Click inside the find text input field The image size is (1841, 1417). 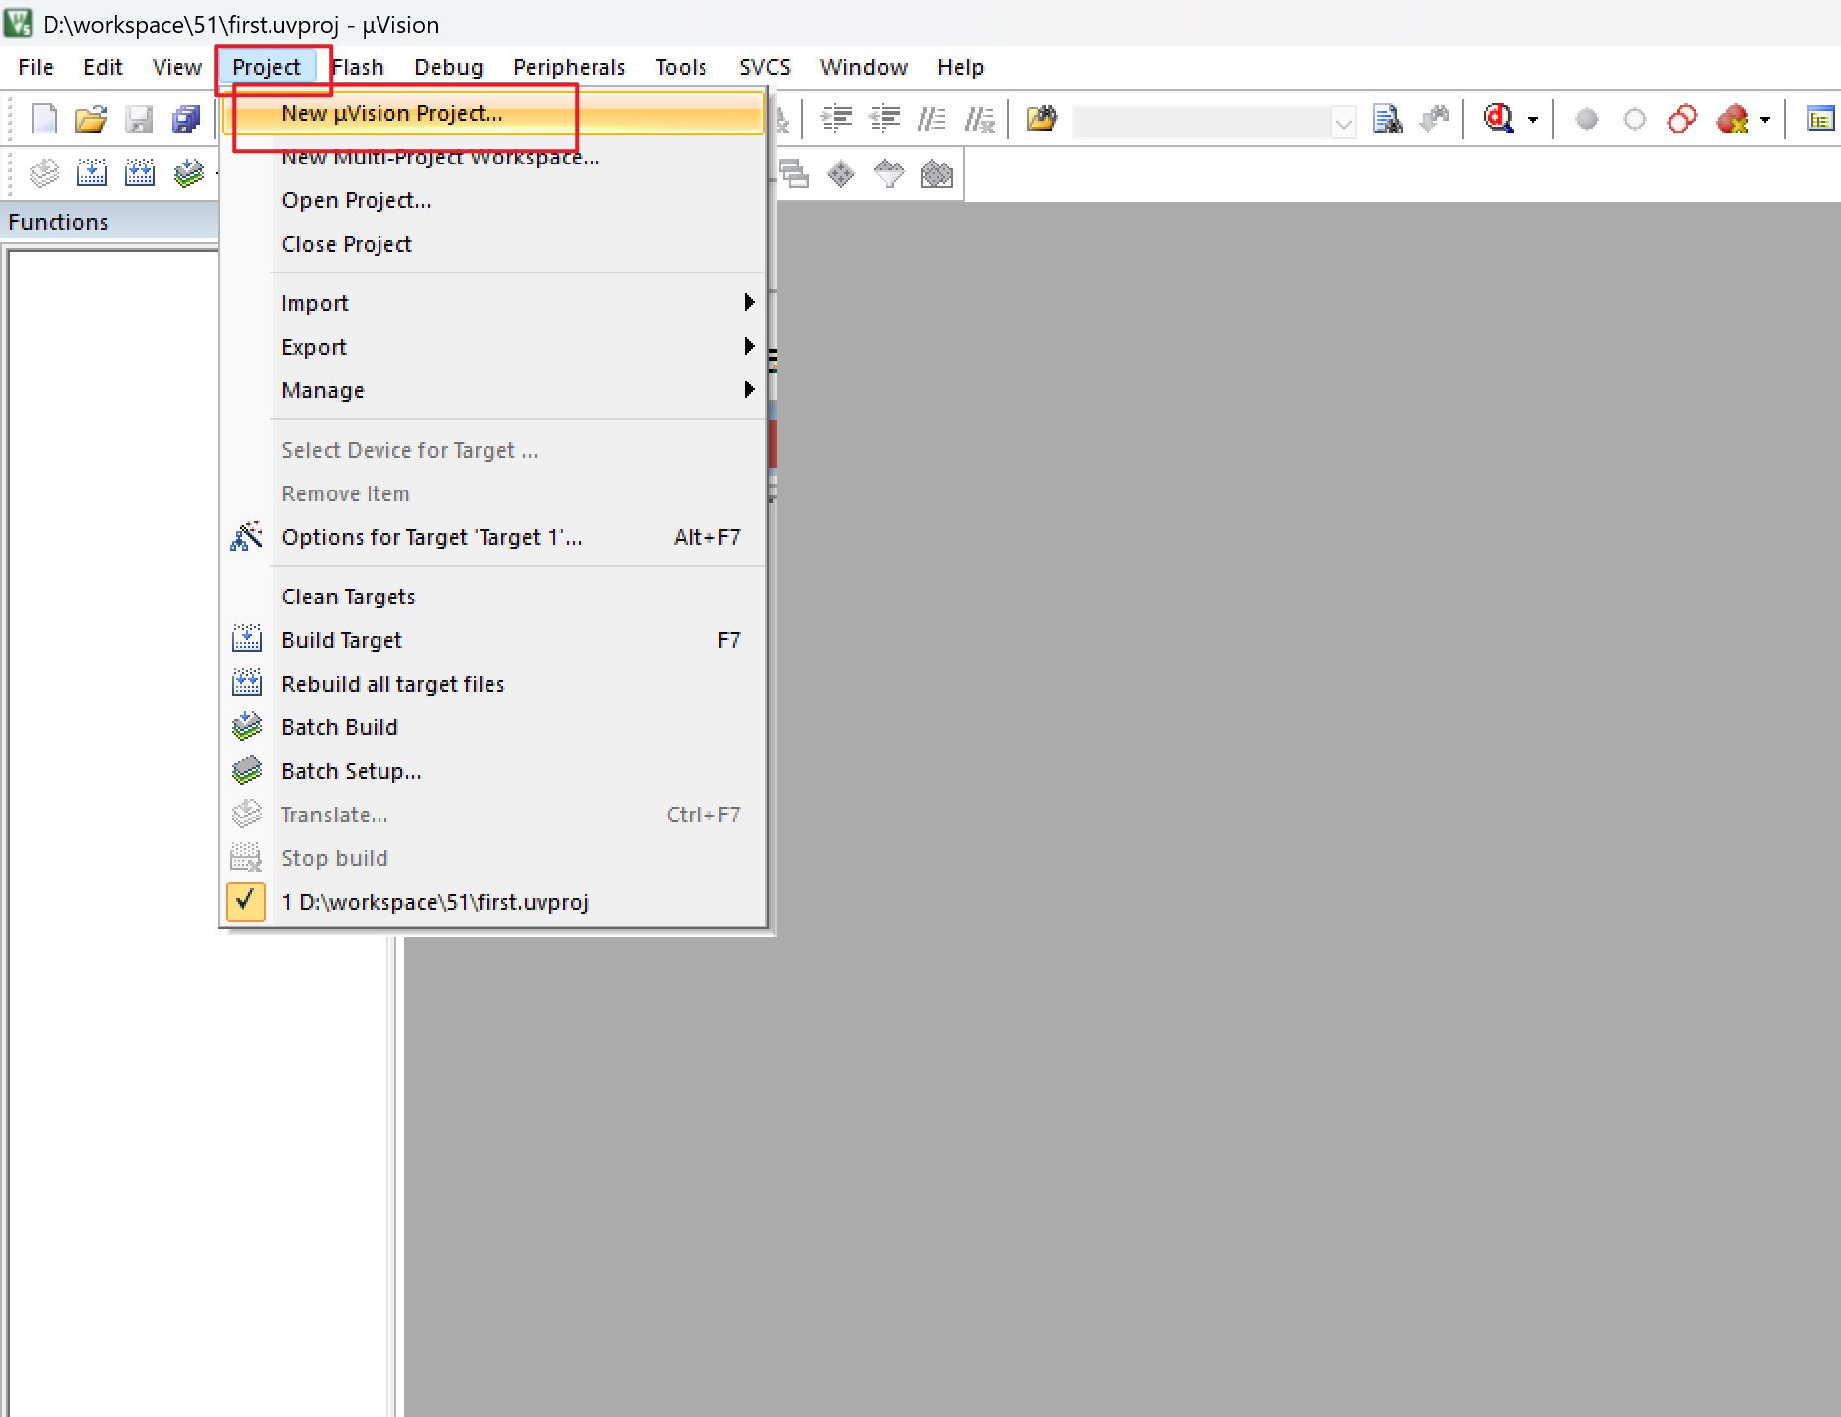[1202, 121]
